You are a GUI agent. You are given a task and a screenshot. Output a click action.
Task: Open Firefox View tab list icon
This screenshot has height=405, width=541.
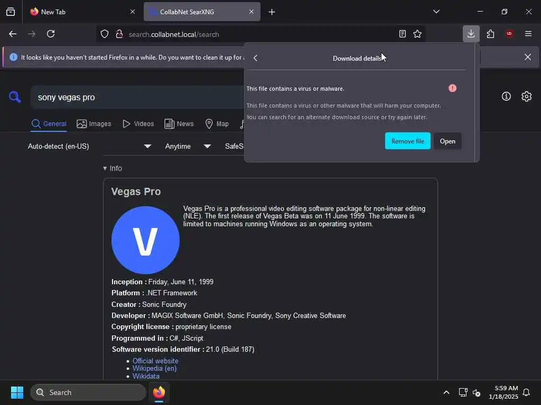(11, 12)
